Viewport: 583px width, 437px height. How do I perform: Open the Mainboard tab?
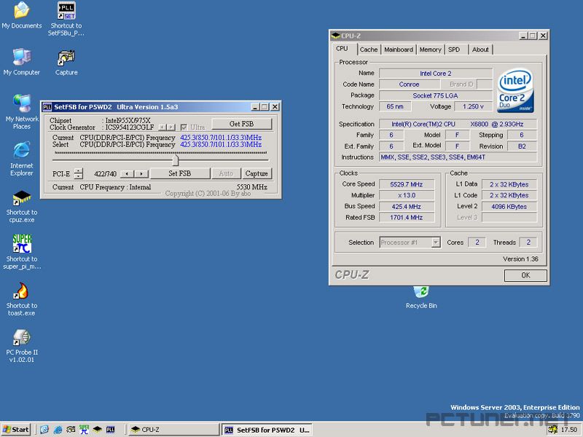tap(399, 50)
